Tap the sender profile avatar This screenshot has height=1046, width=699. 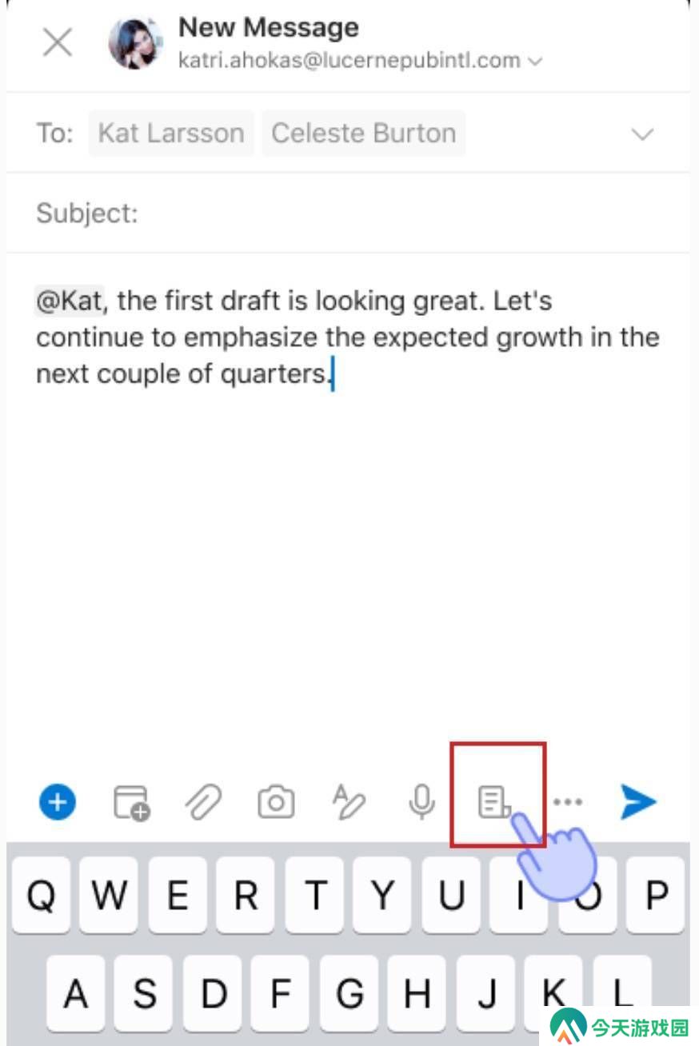click(136, 42)
